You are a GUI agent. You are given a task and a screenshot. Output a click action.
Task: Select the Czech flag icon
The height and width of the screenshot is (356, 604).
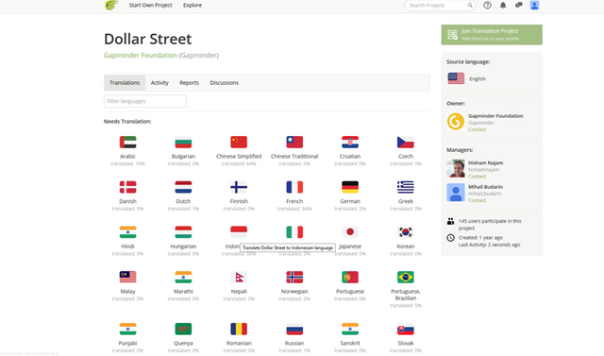(x=406, y=143)
